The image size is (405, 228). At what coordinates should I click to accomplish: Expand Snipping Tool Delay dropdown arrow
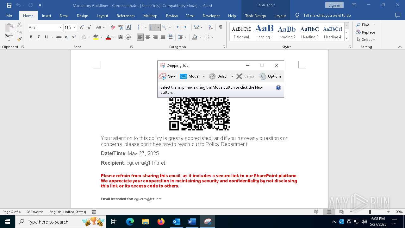point(232,76)
